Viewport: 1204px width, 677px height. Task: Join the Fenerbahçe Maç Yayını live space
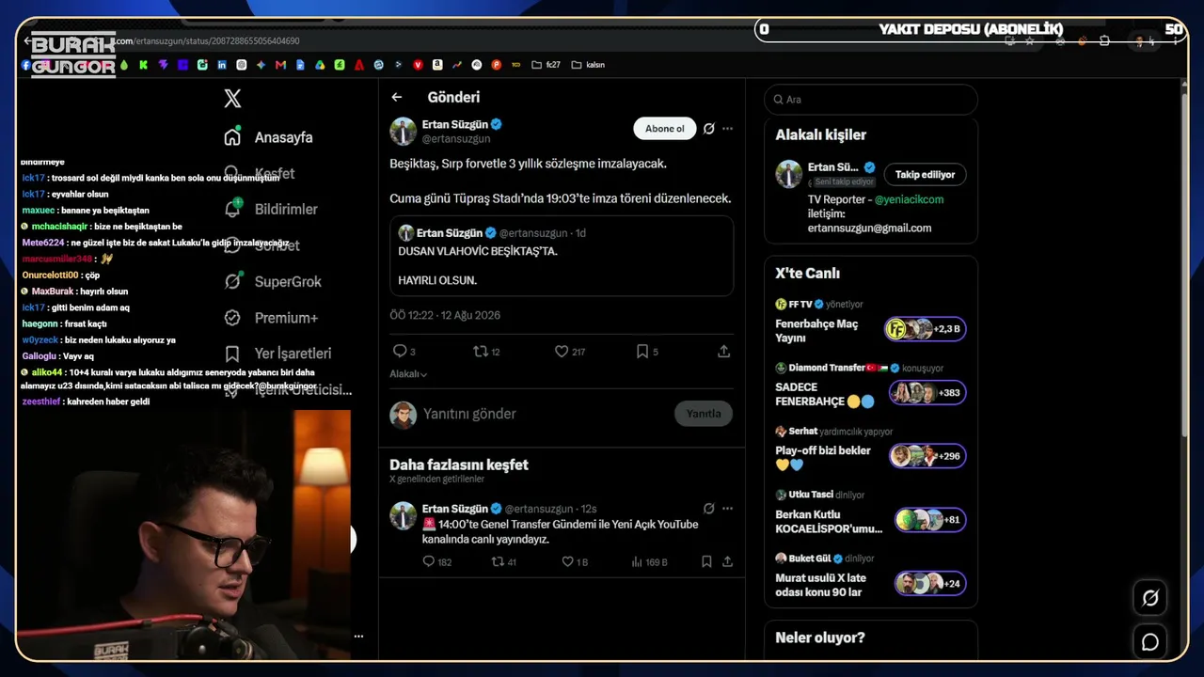click(816, 330)
